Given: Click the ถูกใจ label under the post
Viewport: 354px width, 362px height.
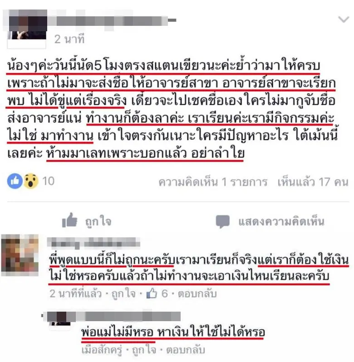Looking at the screenshot, I should [98, 222].
